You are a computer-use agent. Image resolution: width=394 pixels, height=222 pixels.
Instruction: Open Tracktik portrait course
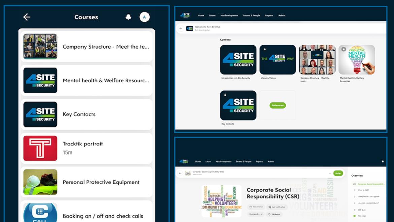pyautogui.click(x=87, y=148)
